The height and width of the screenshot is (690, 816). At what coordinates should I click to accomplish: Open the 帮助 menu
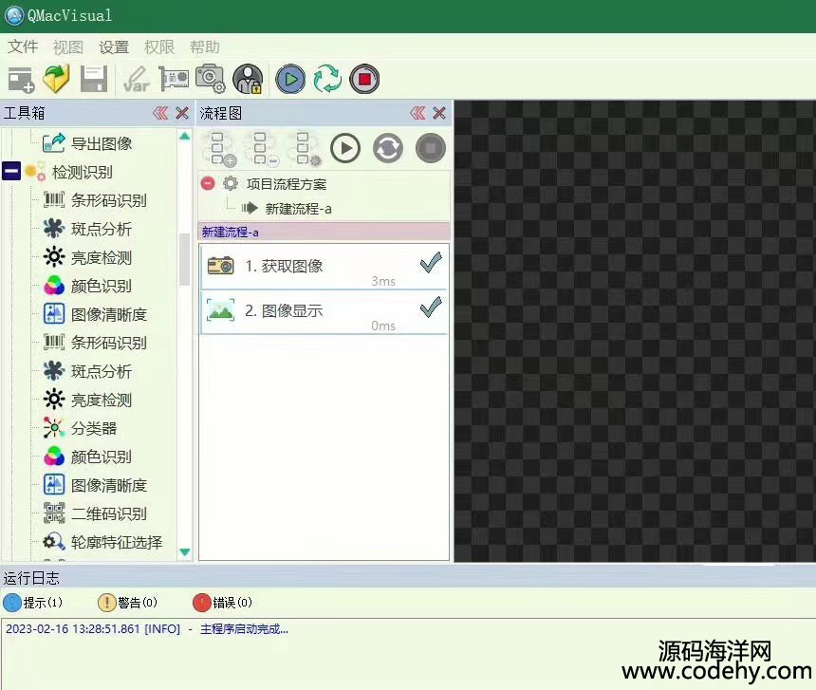point(205,47)
